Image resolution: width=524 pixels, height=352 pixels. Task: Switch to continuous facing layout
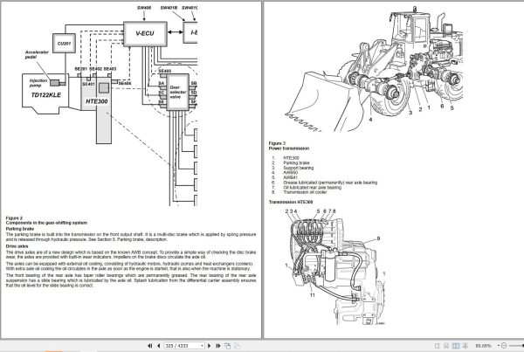click(465, 346)
